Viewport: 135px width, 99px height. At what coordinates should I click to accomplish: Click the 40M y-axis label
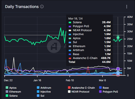(x=130, y=17)
